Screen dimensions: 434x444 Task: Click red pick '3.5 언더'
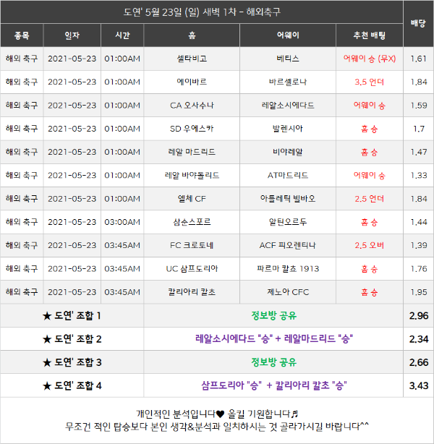coord(370,82)
